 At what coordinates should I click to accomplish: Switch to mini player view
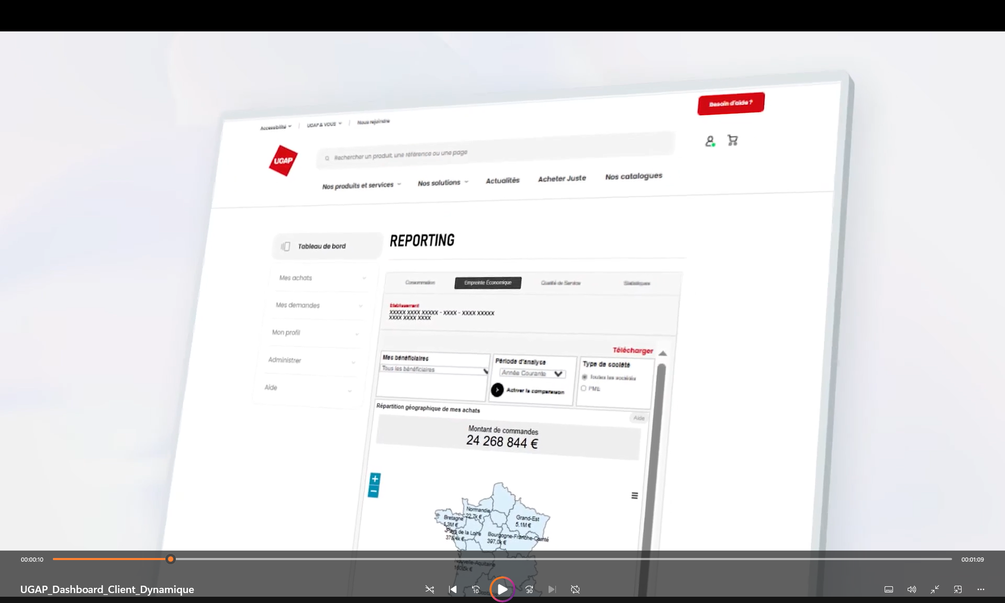pyautogui.click(x=958, y=589)
